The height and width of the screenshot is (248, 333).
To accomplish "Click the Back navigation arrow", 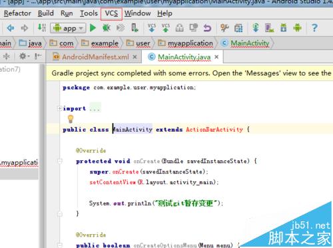I will point(11,28).
